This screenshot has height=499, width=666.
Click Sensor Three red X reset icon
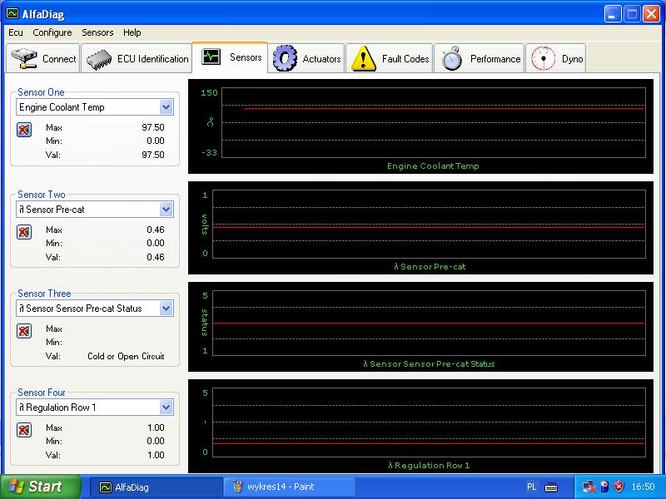[24, 331]
